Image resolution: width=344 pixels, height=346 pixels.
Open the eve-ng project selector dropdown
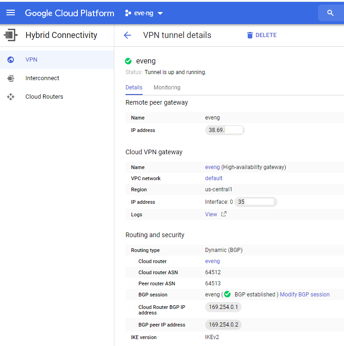[144, 13]
